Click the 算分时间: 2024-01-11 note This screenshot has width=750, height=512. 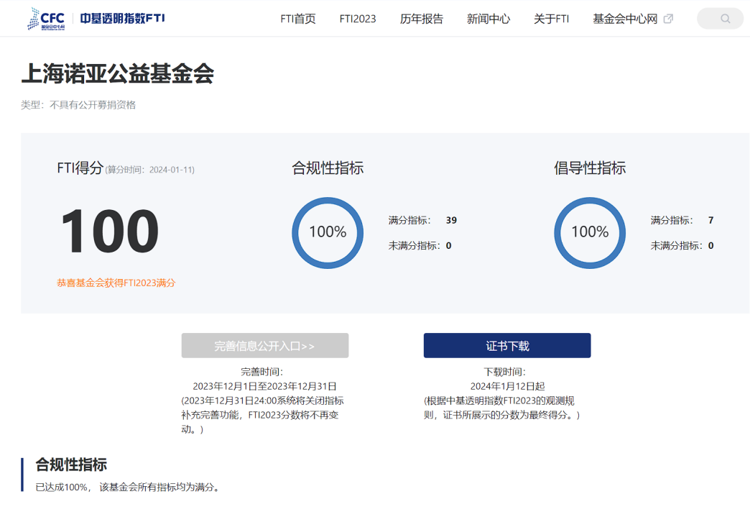tap(149, 170)
